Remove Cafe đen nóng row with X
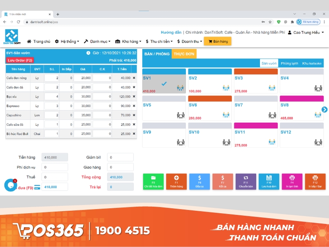Image resolution: width=329 pixels, height=247 pixels. [x=134, y=78]
